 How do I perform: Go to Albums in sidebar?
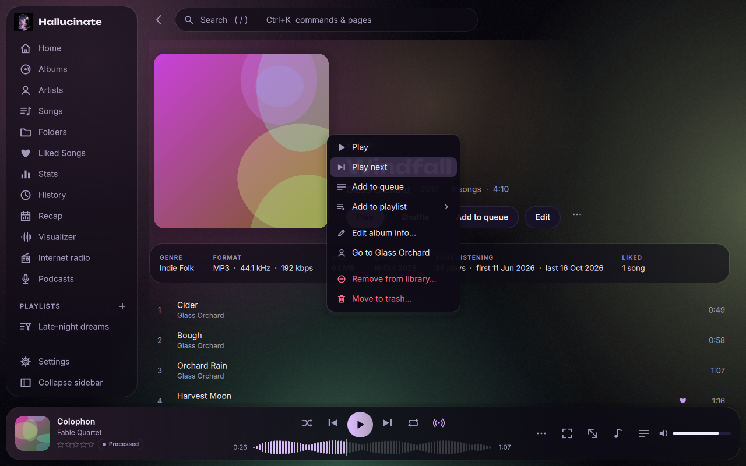point(72,69)
